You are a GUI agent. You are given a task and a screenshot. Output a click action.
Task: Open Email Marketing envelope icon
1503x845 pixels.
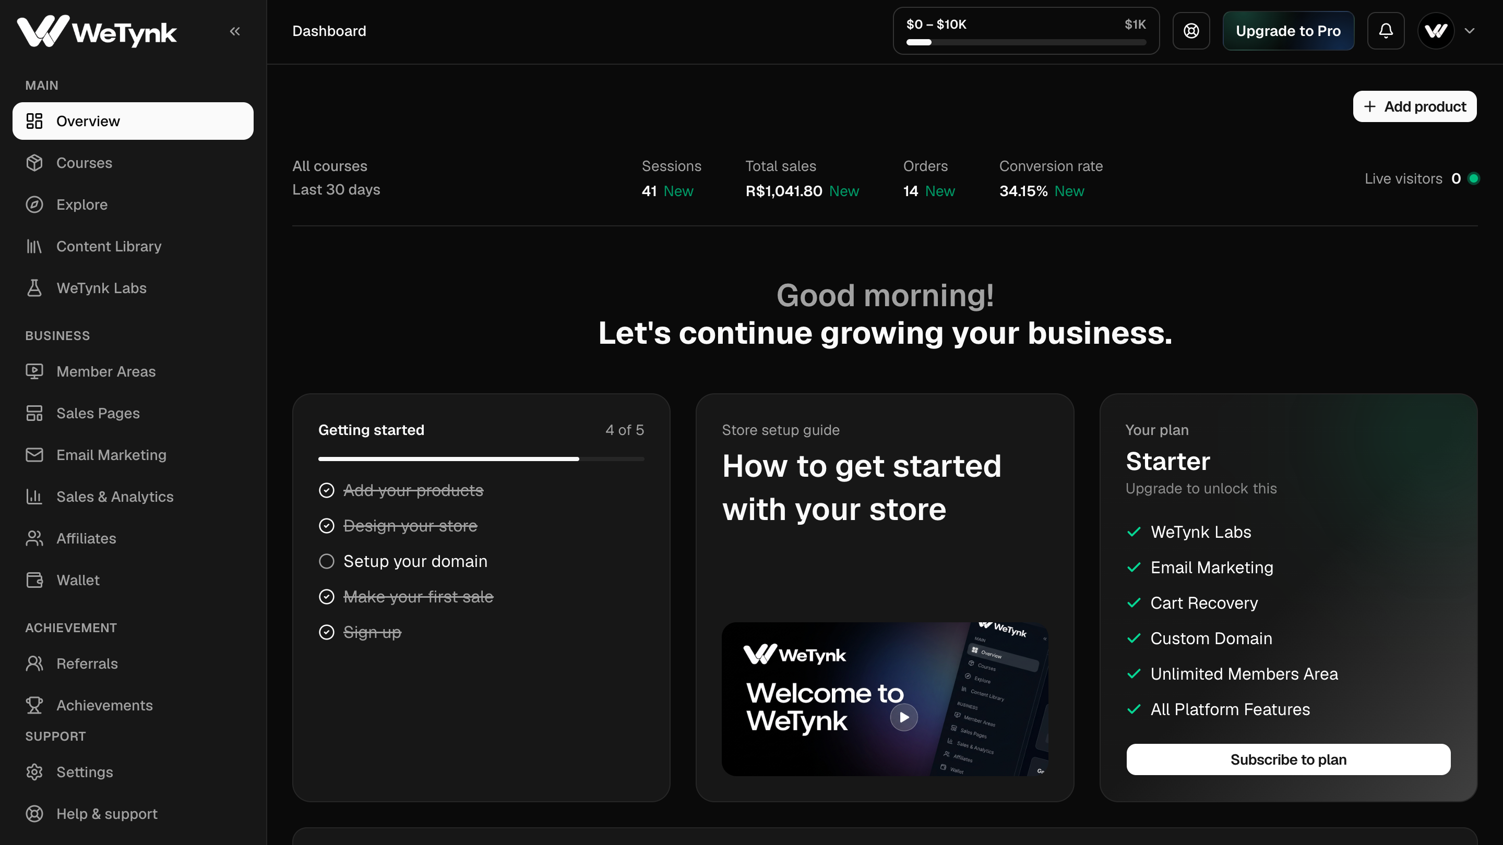click(x=34, y=455)
